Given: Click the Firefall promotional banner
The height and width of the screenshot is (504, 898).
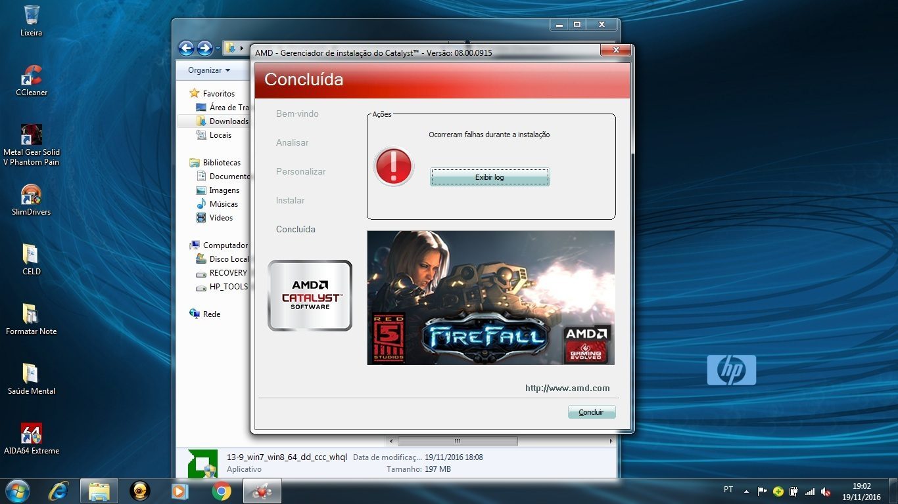Looking at the screenshot, I should (x=490, y=297).
